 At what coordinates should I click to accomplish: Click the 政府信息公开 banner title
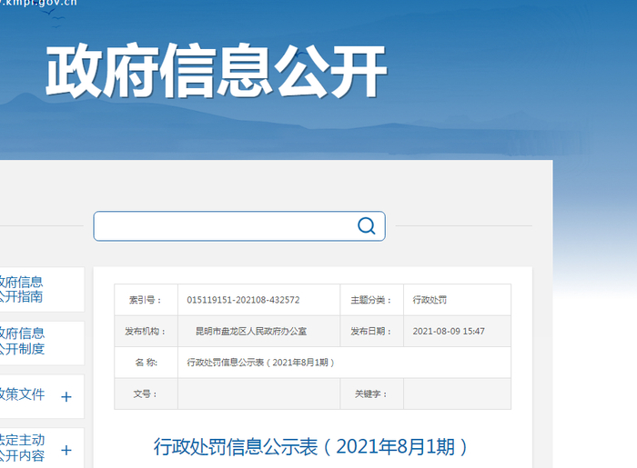(217, 71)
